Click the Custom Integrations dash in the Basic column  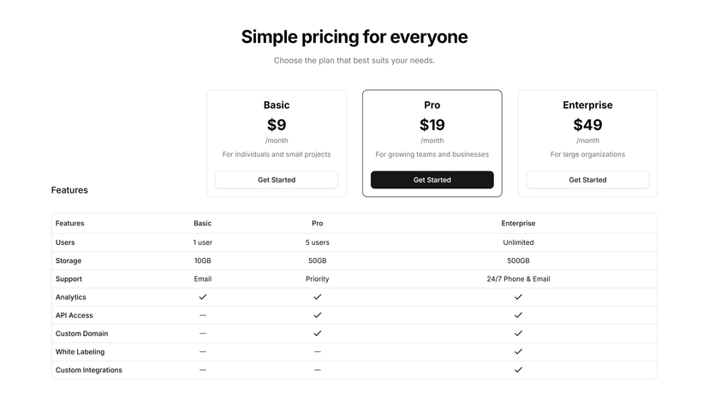(203, 369)
